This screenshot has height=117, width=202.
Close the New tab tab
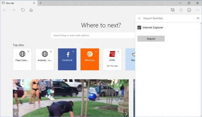[34, 3]
